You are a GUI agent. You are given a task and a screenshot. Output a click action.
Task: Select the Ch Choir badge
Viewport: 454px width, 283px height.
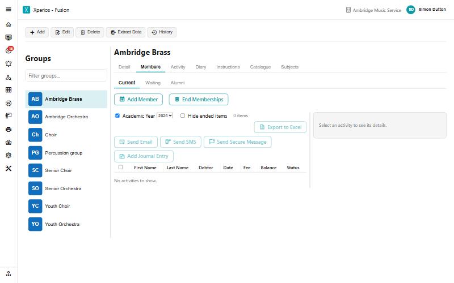[35, 135]
